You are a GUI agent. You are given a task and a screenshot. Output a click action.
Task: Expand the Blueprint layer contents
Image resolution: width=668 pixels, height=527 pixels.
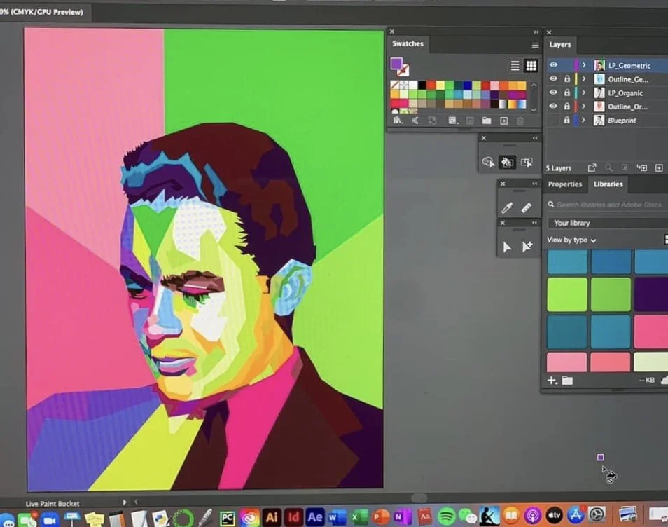583,120
